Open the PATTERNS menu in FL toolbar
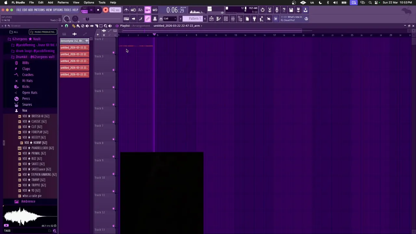 coord(39,10)
